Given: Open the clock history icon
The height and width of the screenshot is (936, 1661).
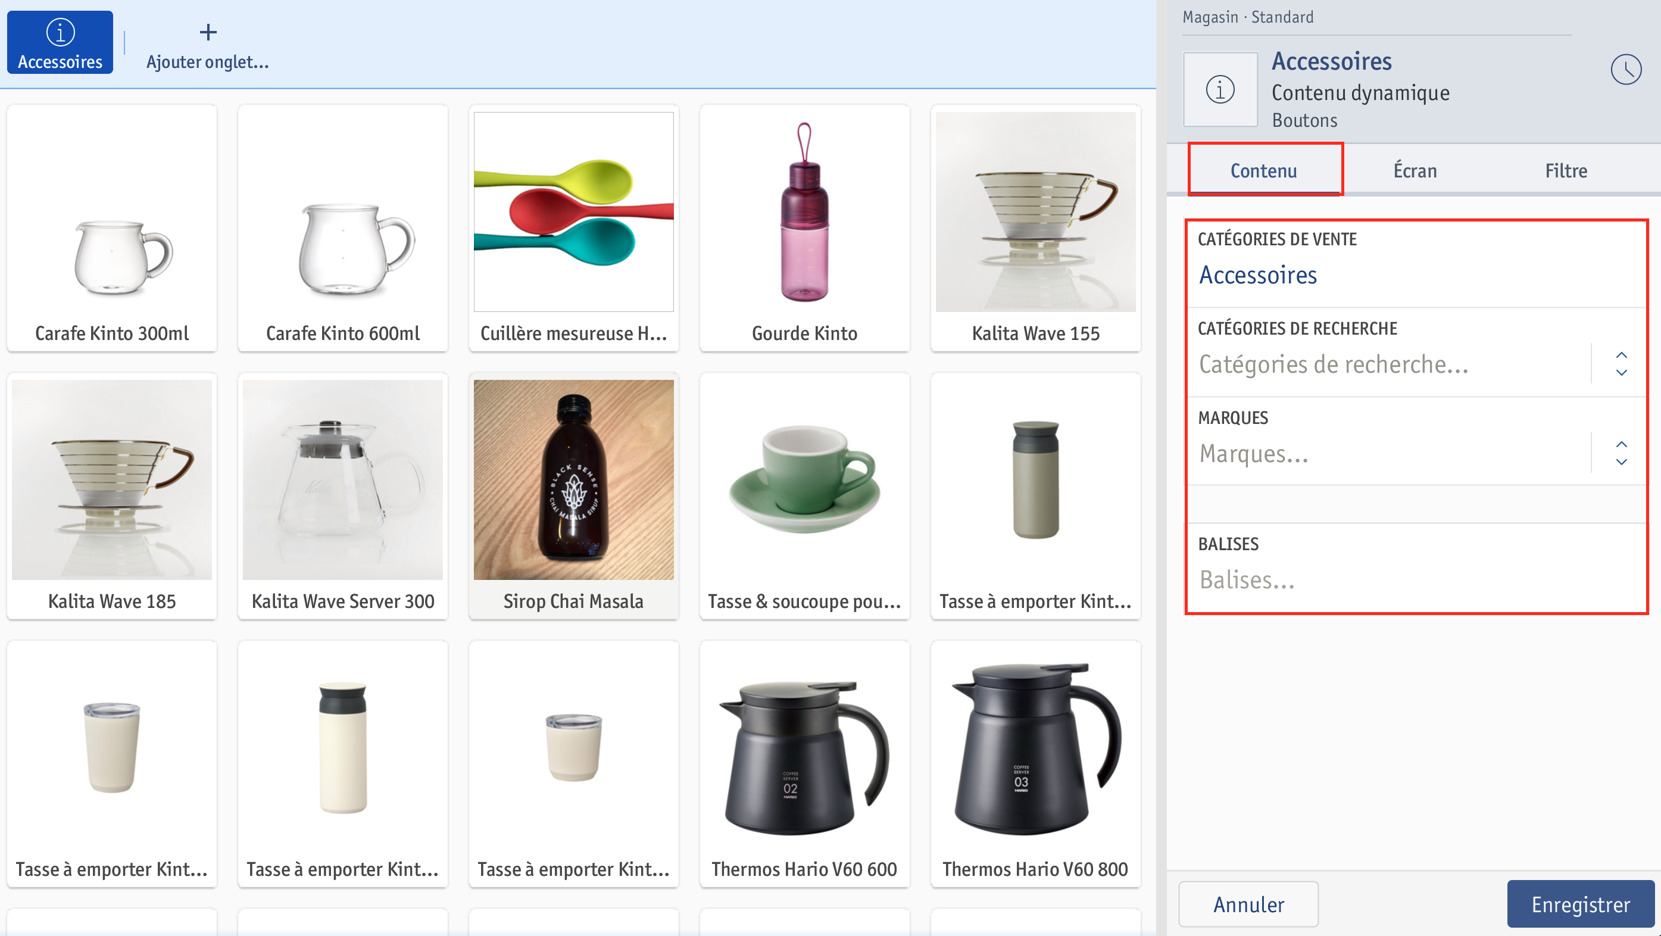Looking at the screenshot, I should point(1625,70).
